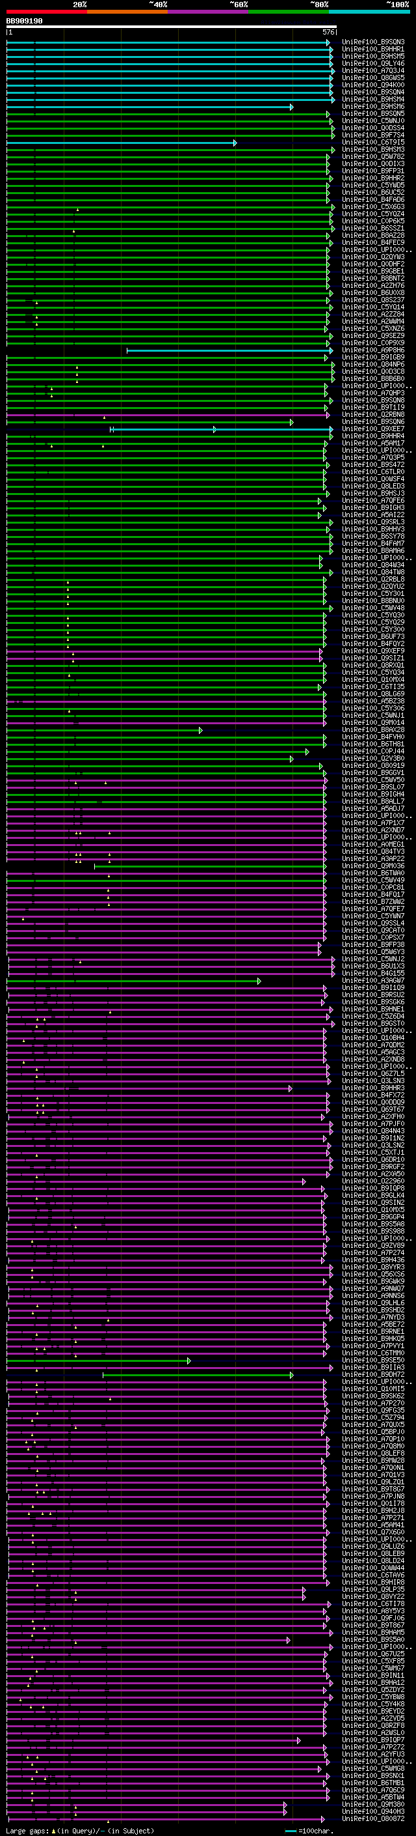Open hit UniRef100_B9HSM6
416x1836 pixels.
(x=373, y=107)
